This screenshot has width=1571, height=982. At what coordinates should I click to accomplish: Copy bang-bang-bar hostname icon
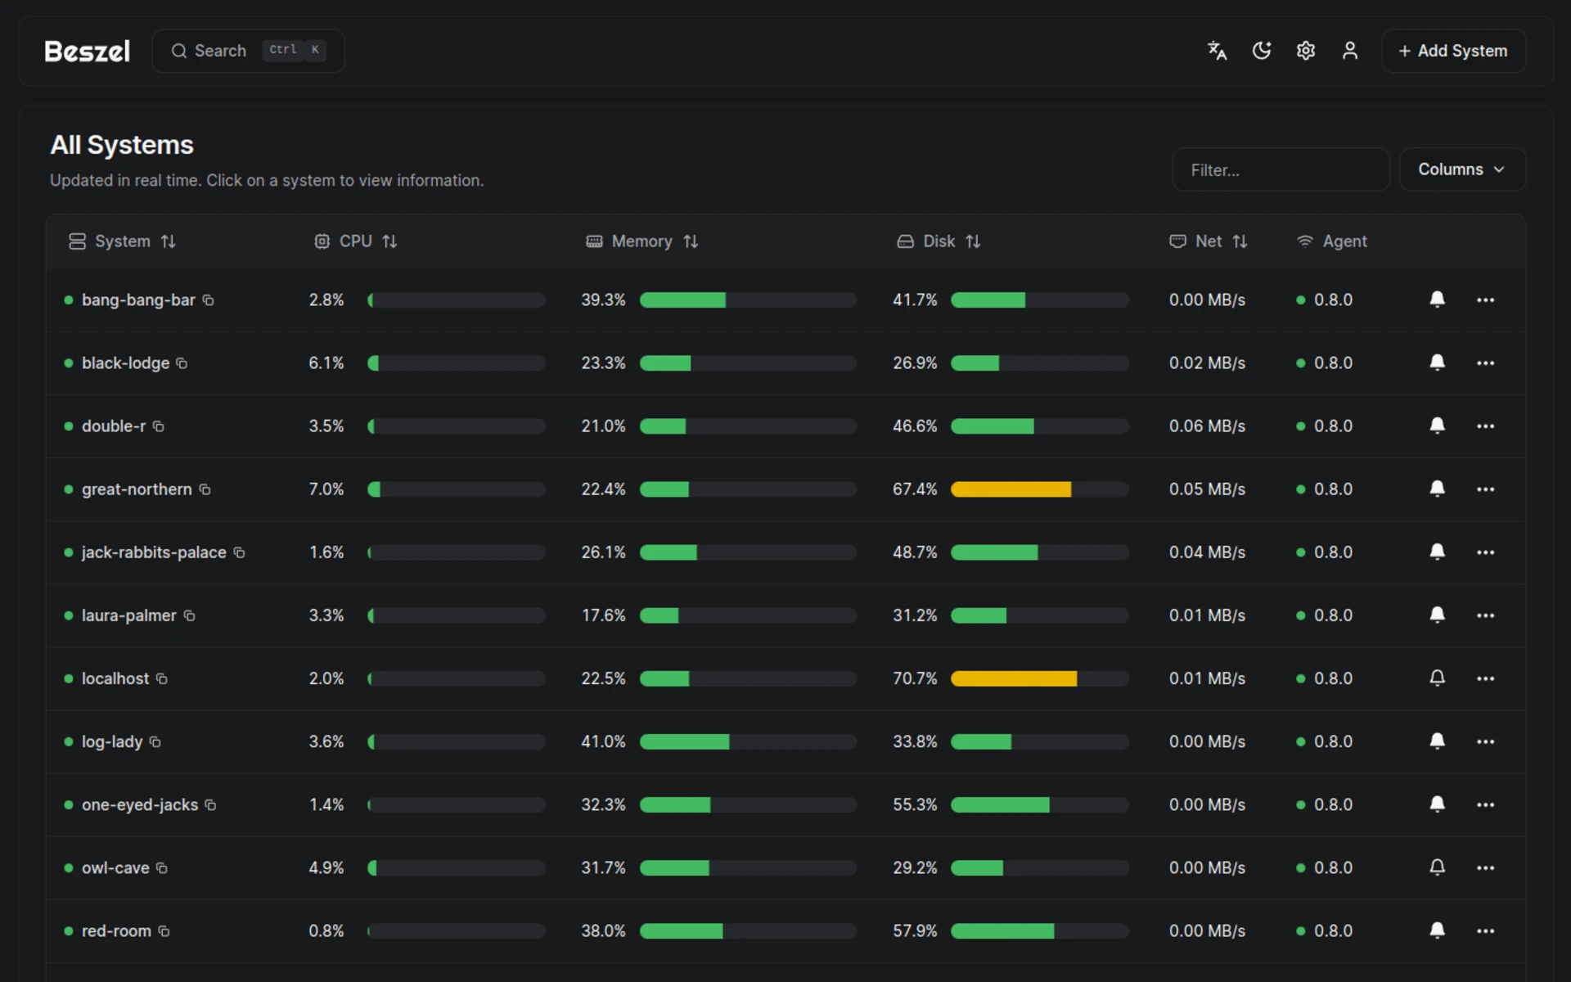209,300
